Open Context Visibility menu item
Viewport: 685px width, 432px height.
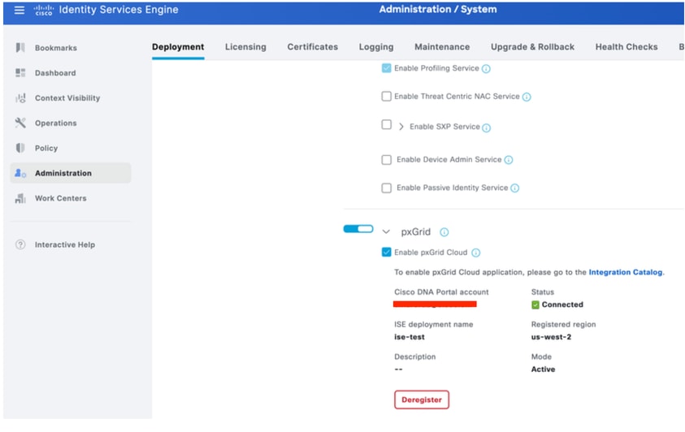pyautogui.click(x=67, y=98)
